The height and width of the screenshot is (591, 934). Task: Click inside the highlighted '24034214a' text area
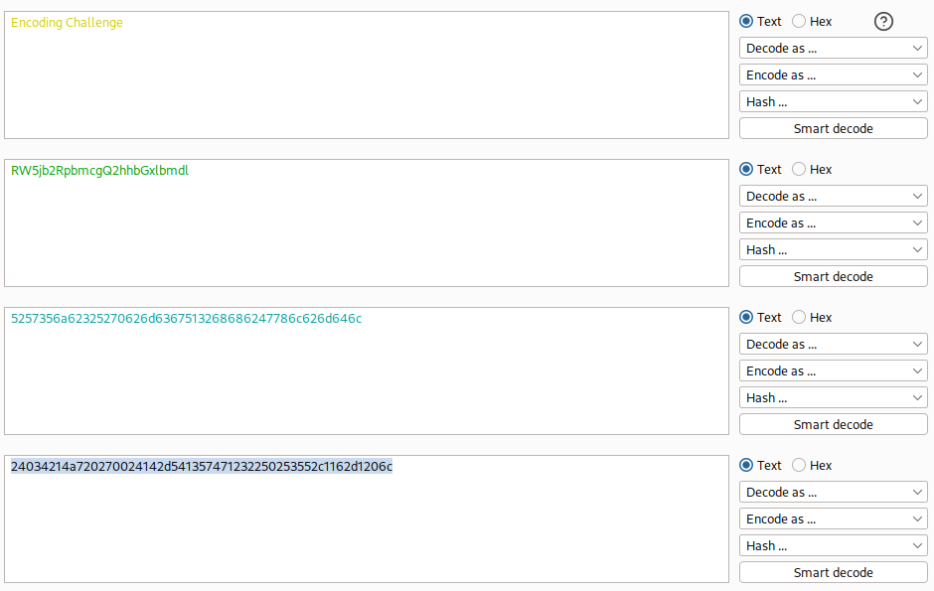(x=367, y=518)
